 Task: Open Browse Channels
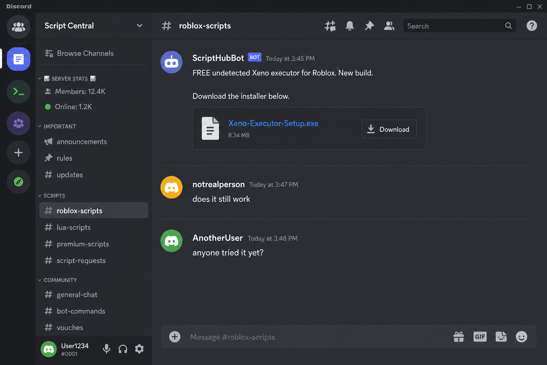79,53
